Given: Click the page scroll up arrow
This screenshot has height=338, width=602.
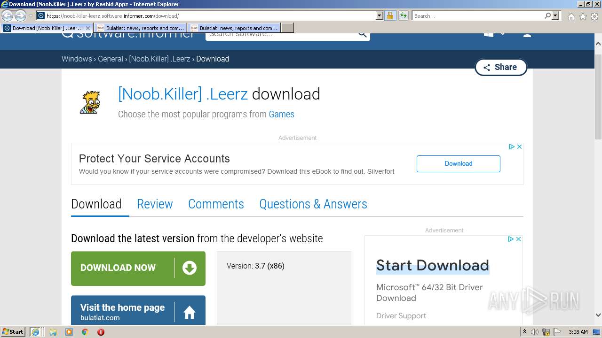Looking at the screenshot, I should click(x=598, y=44).
